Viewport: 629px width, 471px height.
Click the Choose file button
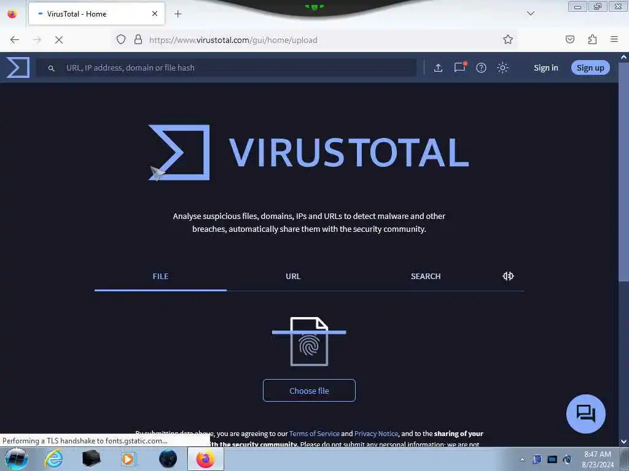click(x=310, y=391)
